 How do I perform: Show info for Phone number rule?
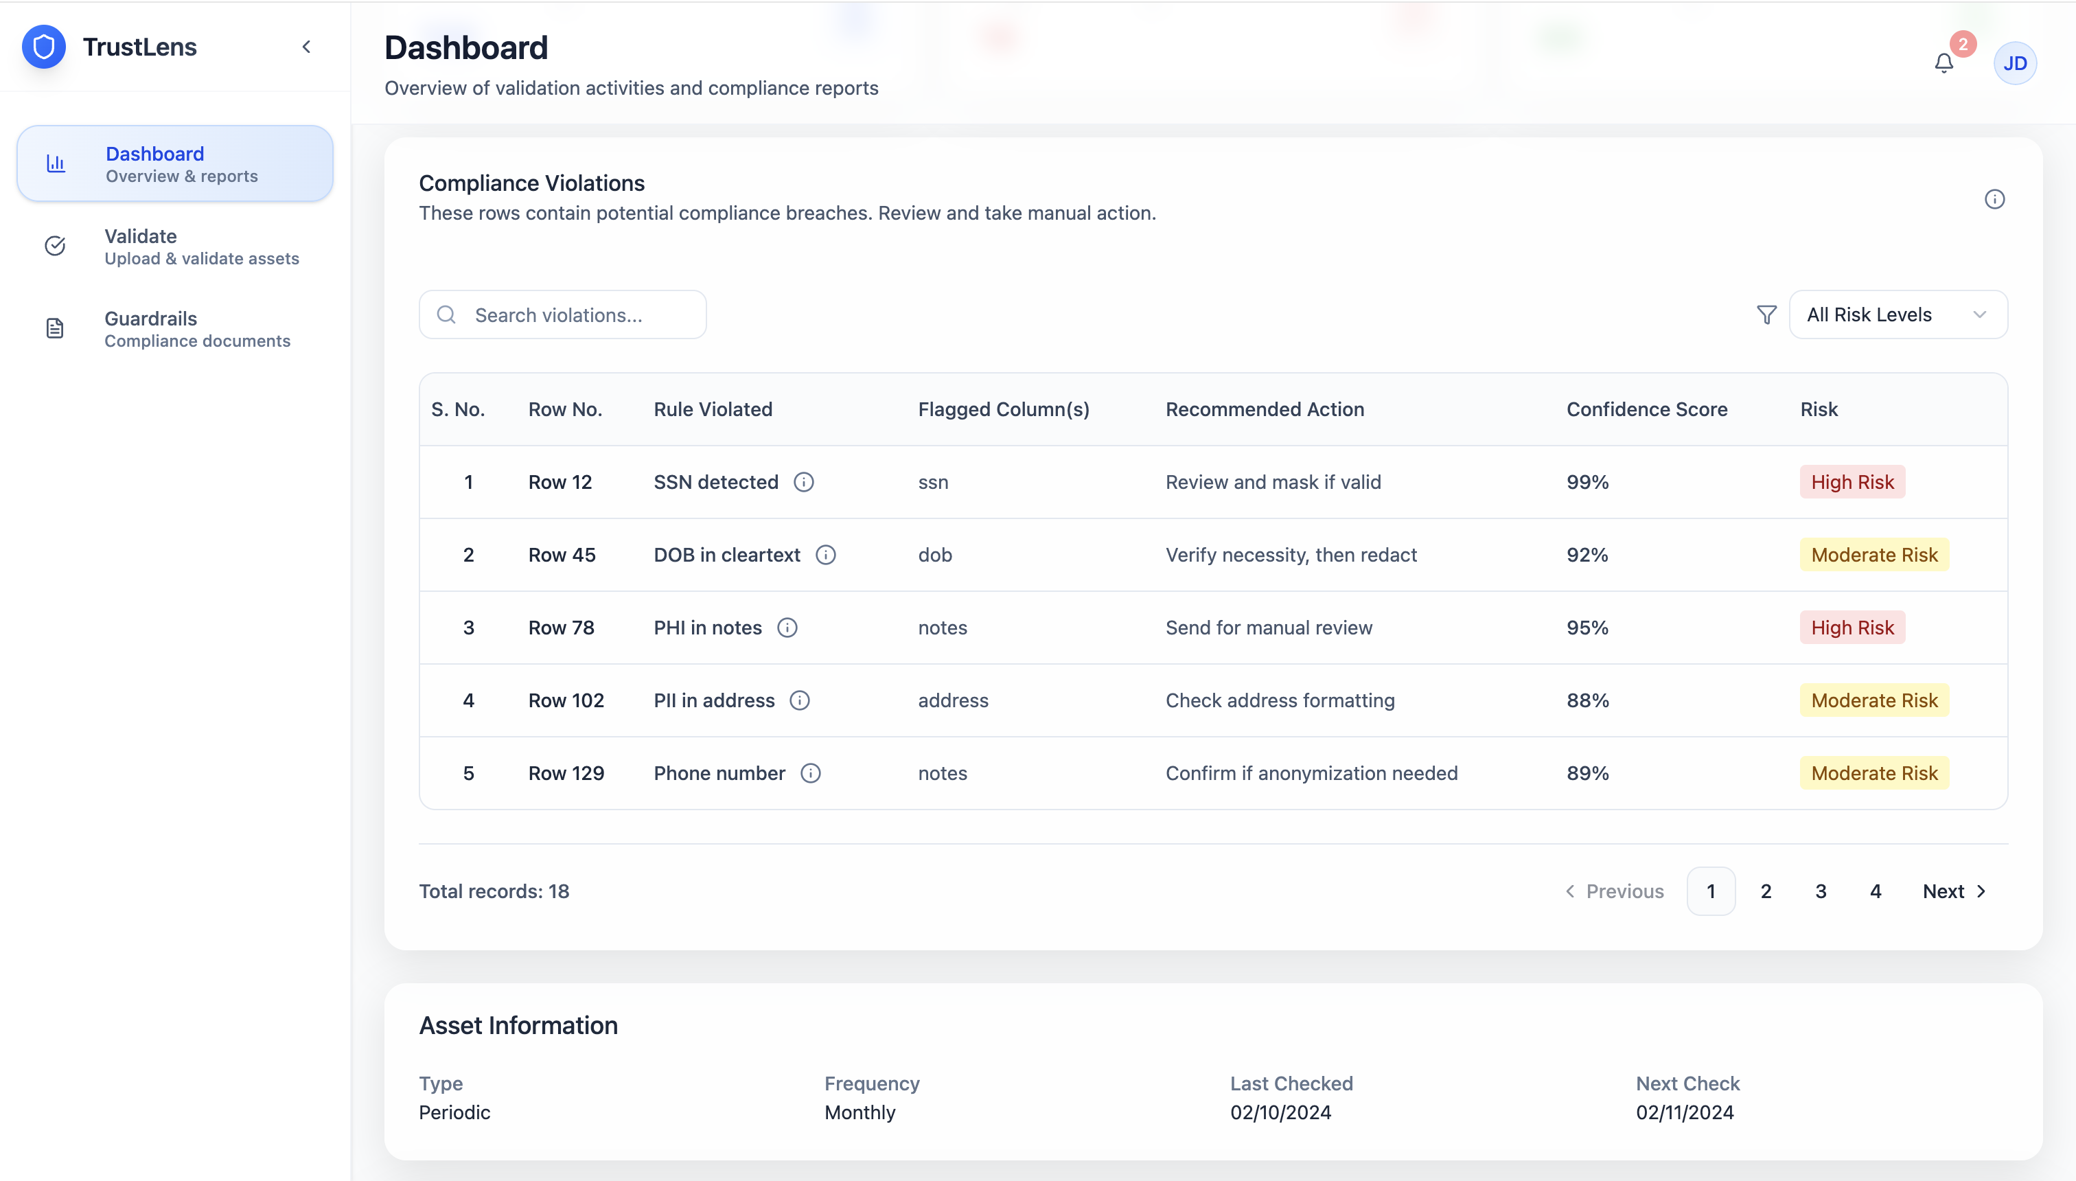click(x=811, y=773)
